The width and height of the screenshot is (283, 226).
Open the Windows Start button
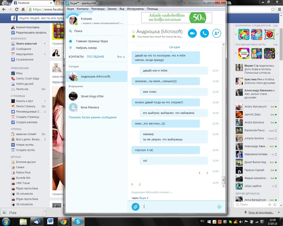tap(6, 221)
